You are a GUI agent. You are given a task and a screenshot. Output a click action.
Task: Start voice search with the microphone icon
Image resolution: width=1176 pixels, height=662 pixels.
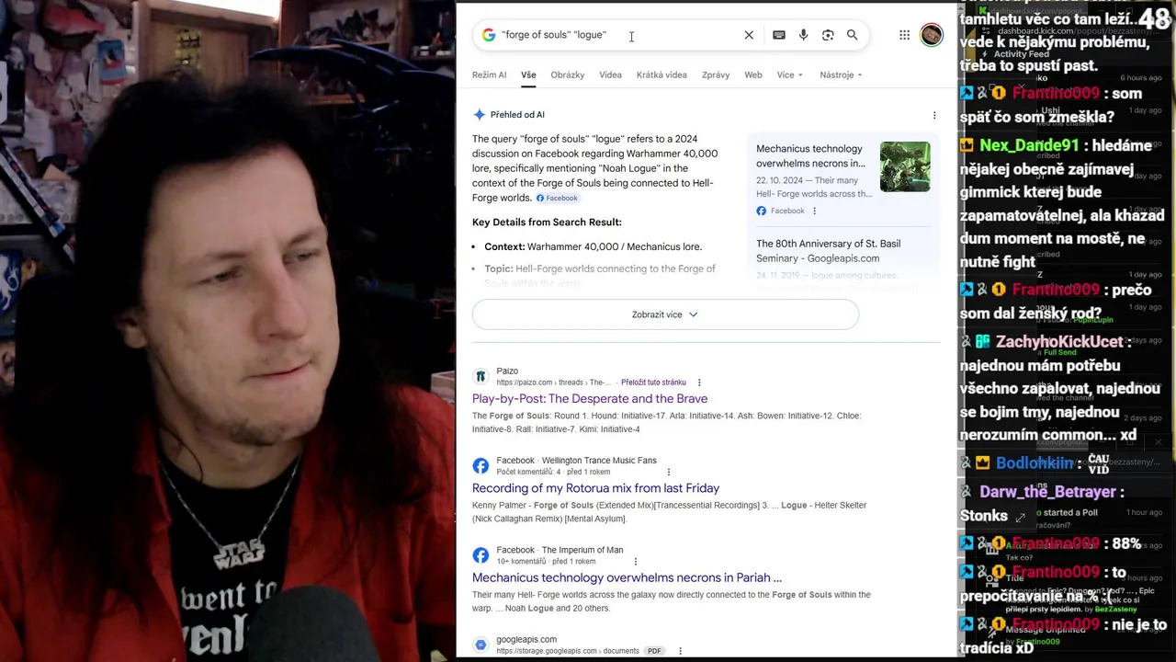click(x=803, y=35)
